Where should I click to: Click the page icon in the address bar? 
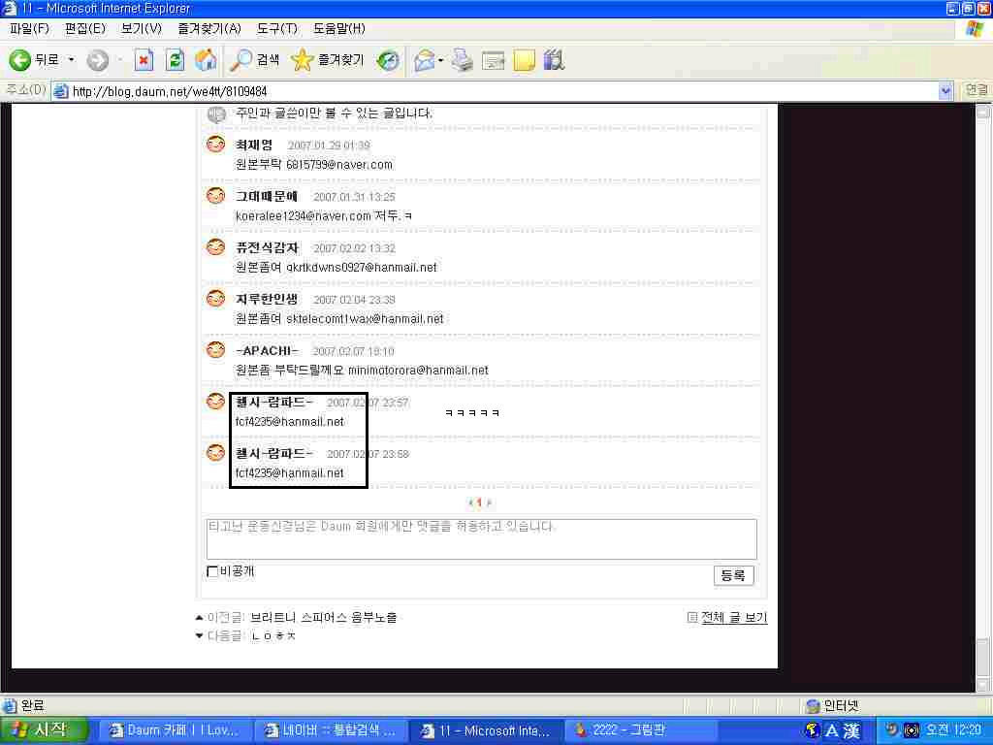click(x=61, y=91)
